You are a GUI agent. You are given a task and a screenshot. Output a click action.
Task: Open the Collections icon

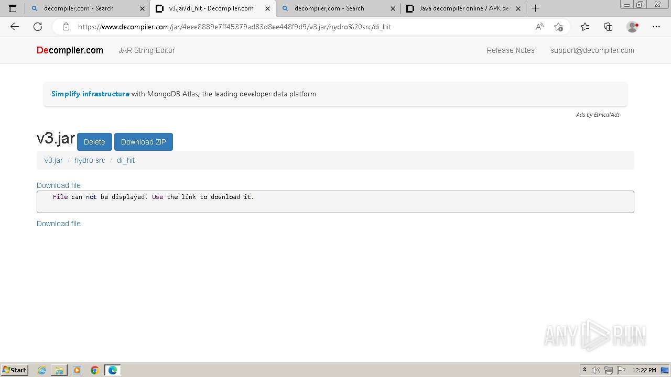(608, 27)
